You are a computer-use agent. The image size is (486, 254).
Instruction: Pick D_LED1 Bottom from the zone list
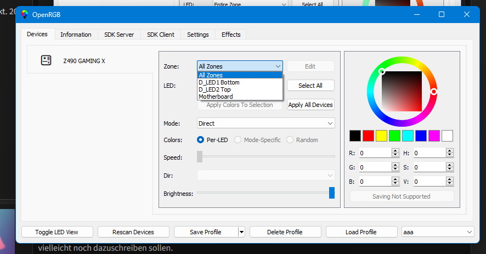click(240, 82)
